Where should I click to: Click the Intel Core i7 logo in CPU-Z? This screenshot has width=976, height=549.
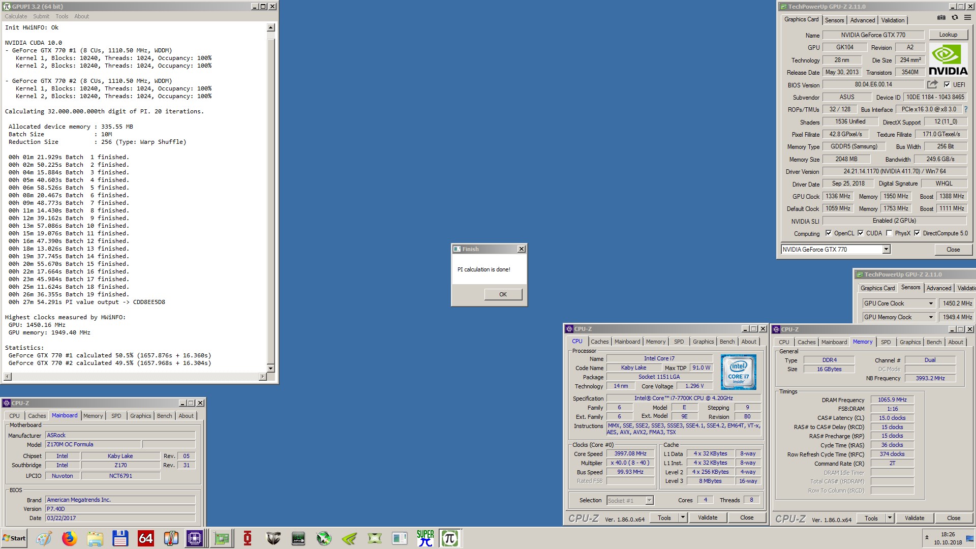pos(739,372)
